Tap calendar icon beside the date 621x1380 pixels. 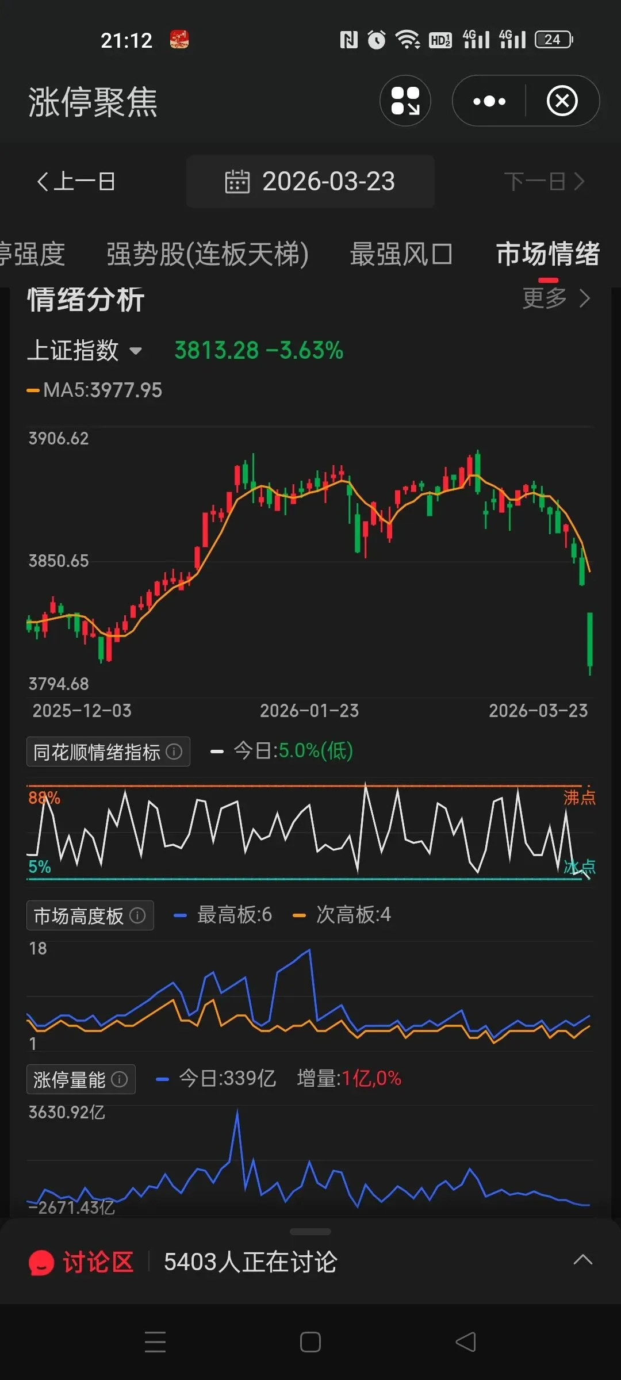pos(237,182)
